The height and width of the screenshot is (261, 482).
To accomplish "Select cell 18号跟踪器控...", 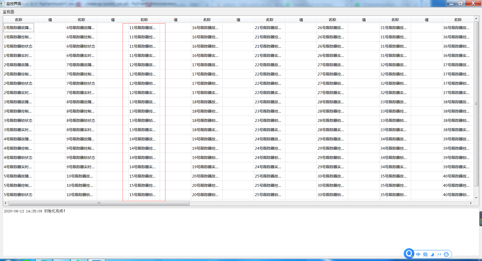I will coord(207,111).
